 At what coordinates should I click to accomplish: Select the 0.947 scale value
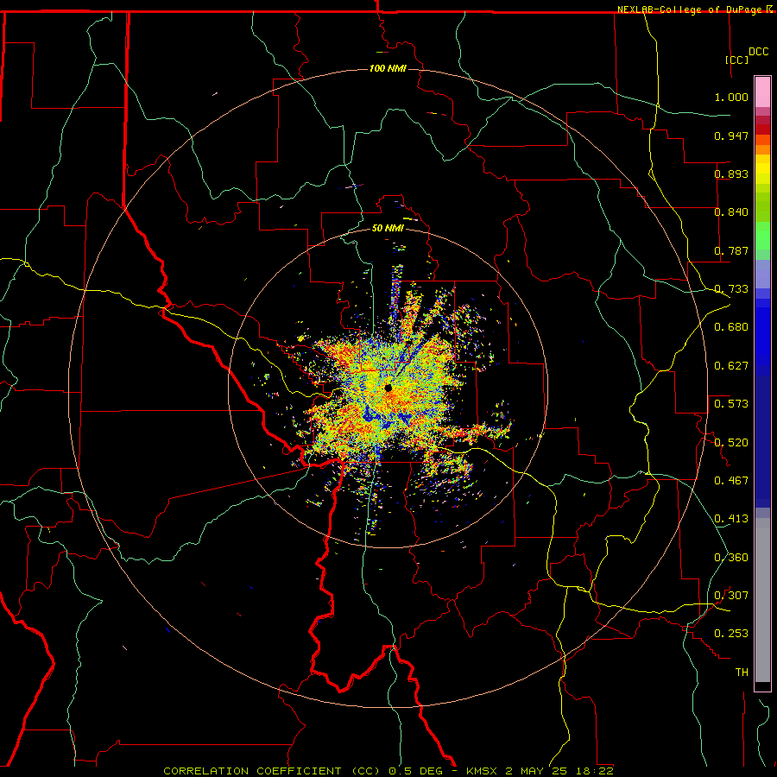(x=731, y=136)
